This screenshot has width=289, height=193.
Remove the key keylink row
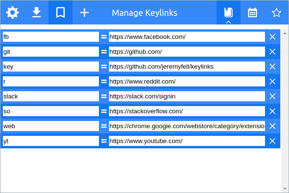tap(272, 67)
